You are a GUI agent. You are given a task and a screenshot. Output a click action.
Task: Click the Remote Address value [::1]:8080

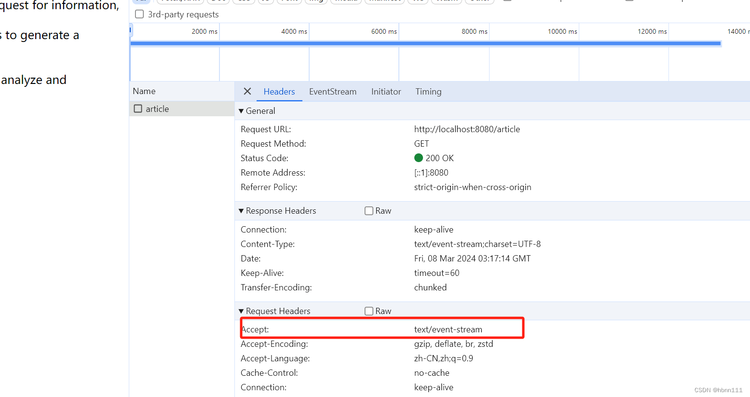[x=431, y=173]
